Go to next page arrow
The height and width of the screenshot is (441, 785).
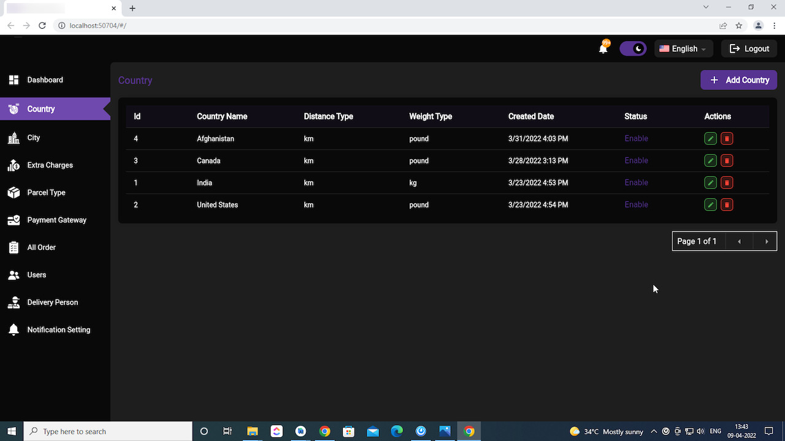(767, 241)
